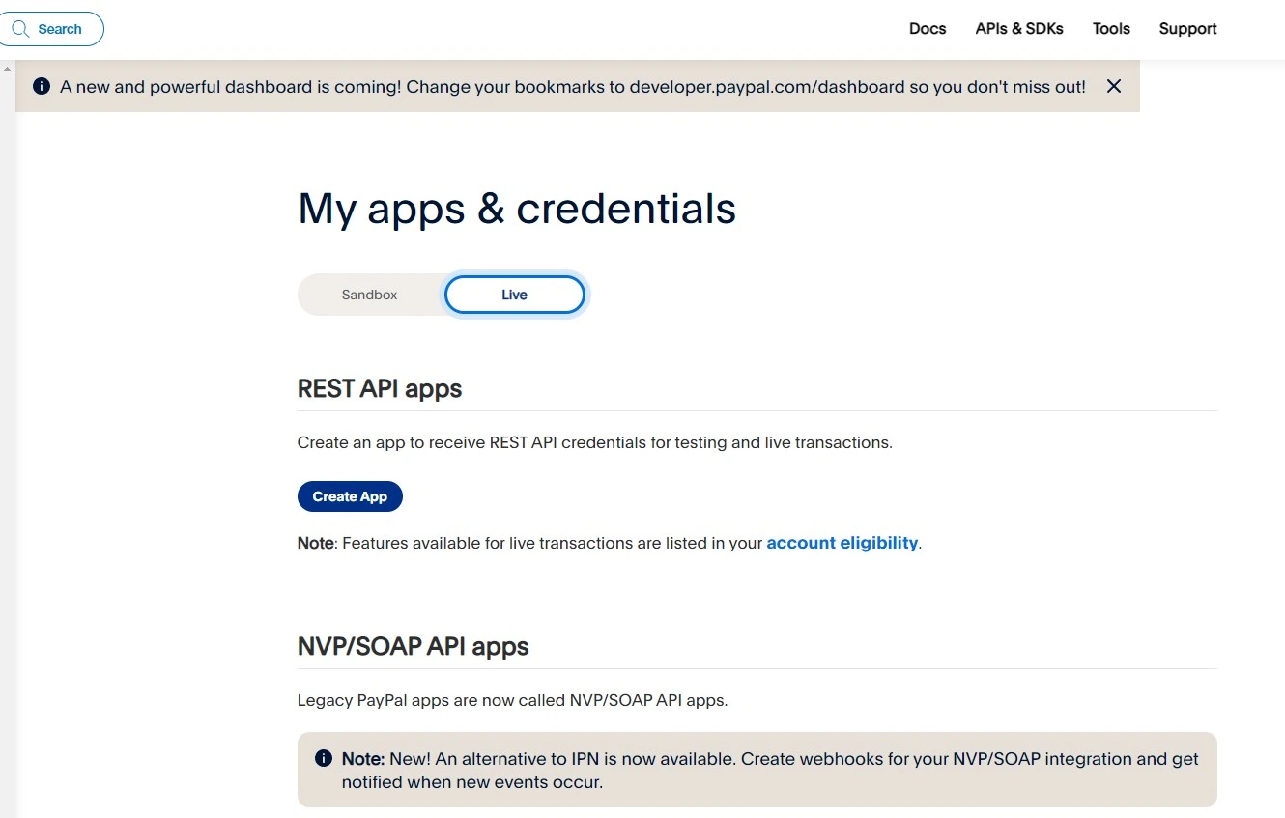This screenshot has width=1285, height=818.
Task: Click the 'Create an app to receive' description
Action: 595,442
